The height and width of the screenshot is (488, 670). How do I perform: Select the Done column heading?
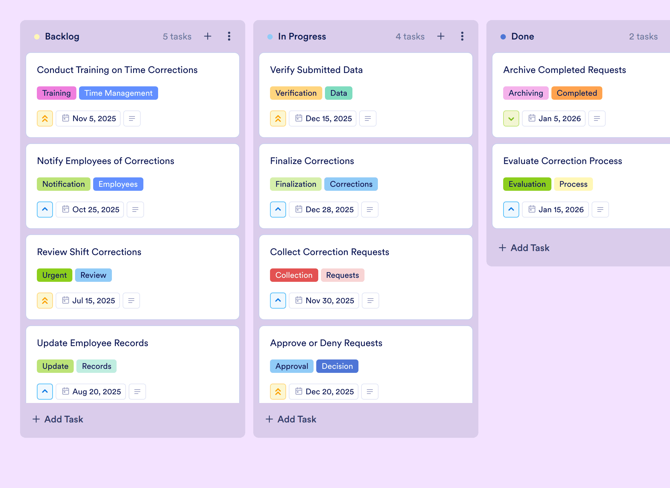pyautogui.click(x=523, y=36)
